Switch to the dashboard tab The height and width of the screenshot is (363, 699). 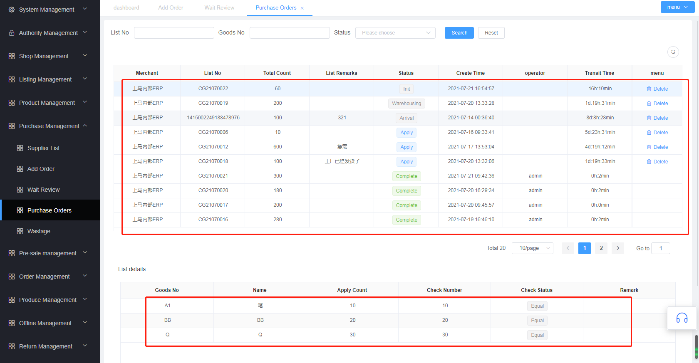126,8
